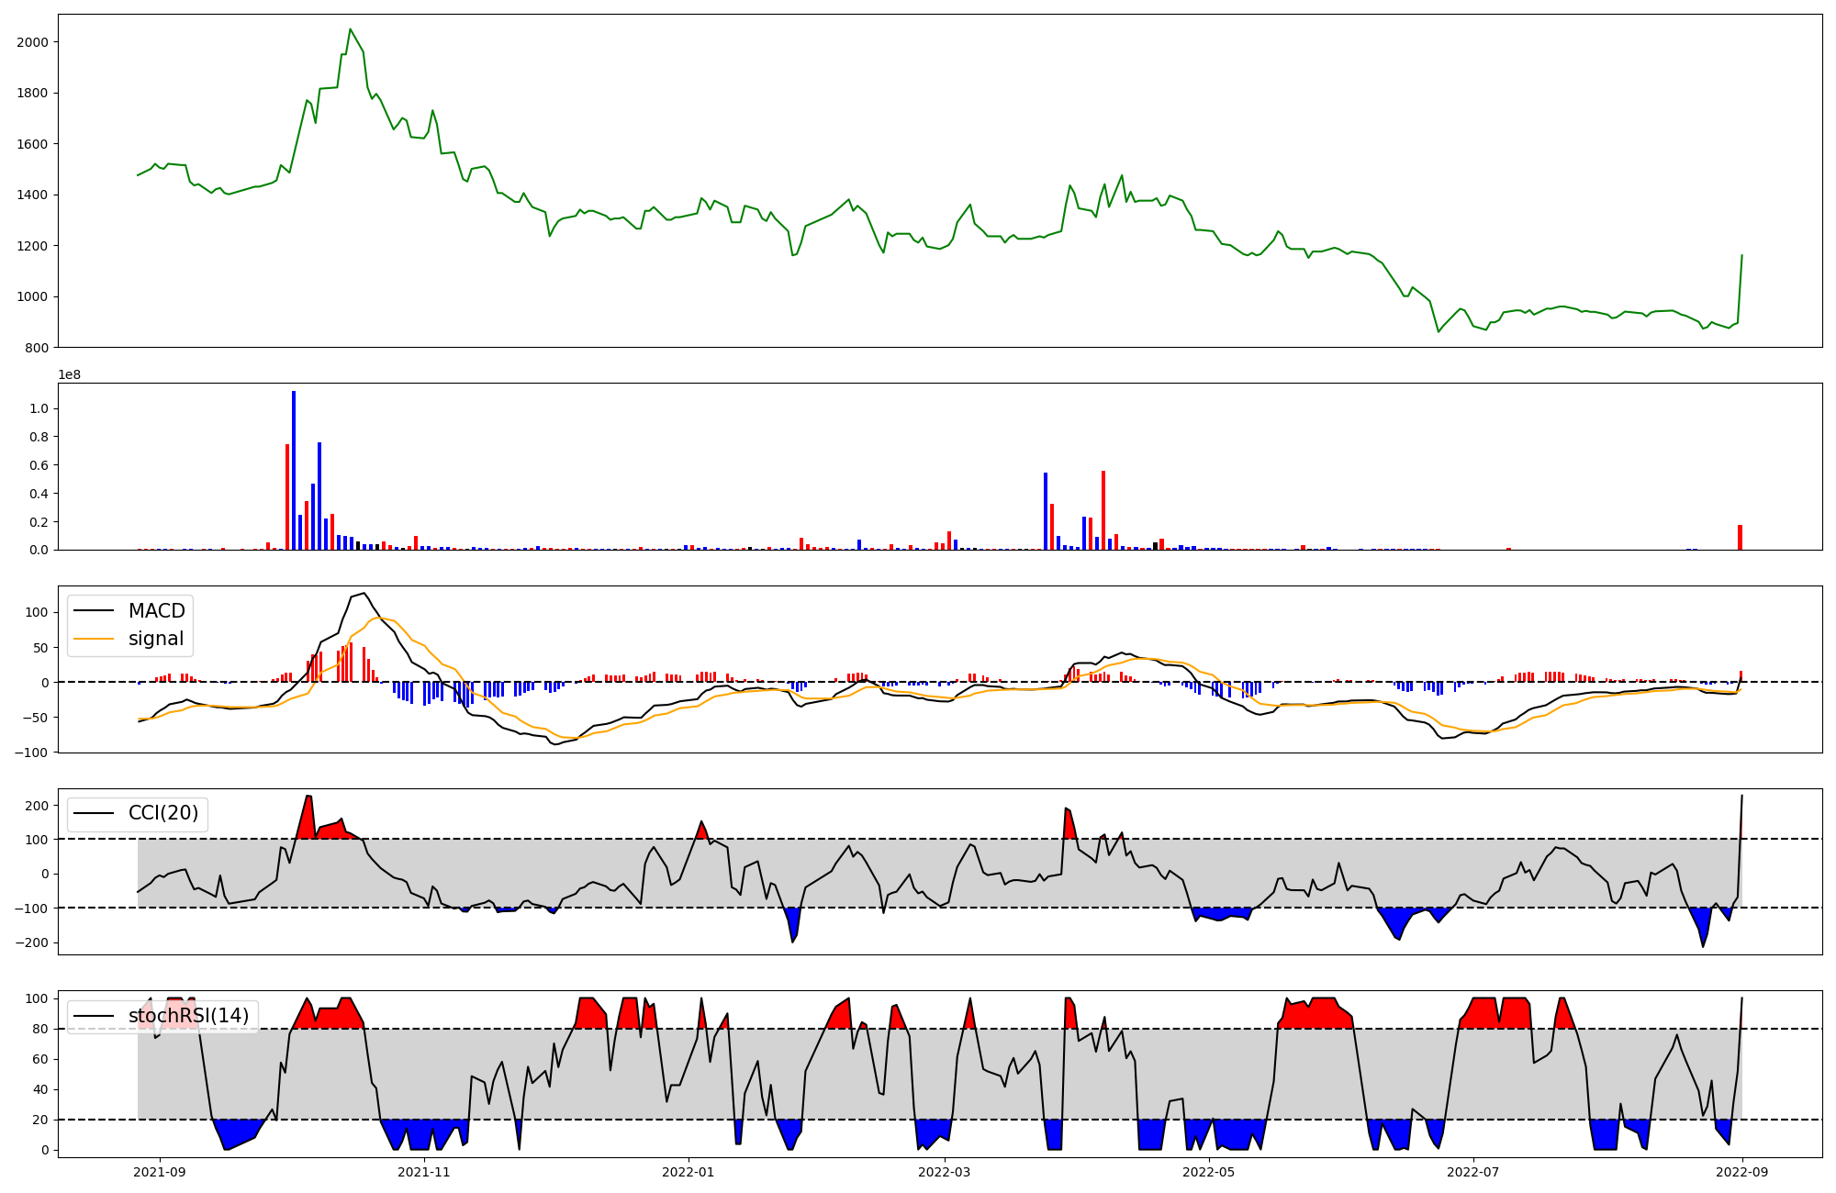
Task: Click the red volume bar at far right
Action: (x=1740, y=538)
